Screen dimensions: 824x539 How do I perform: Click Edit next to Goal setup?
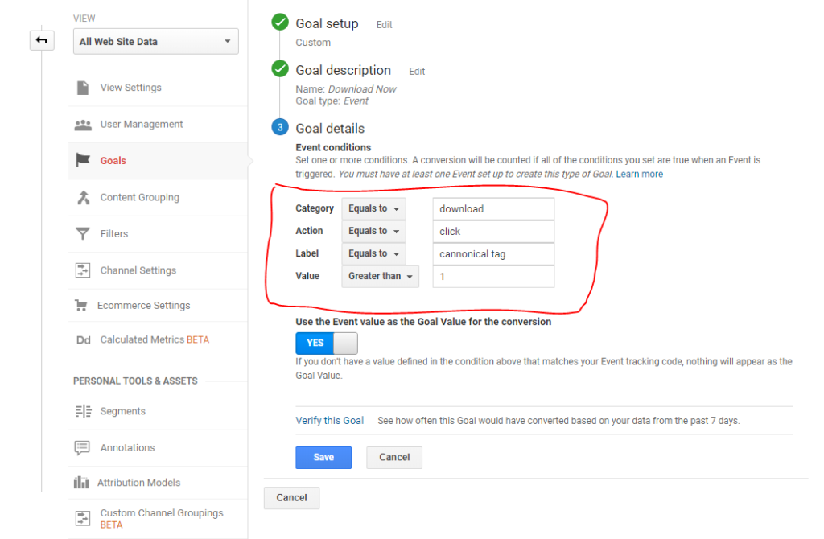(385, 25)
